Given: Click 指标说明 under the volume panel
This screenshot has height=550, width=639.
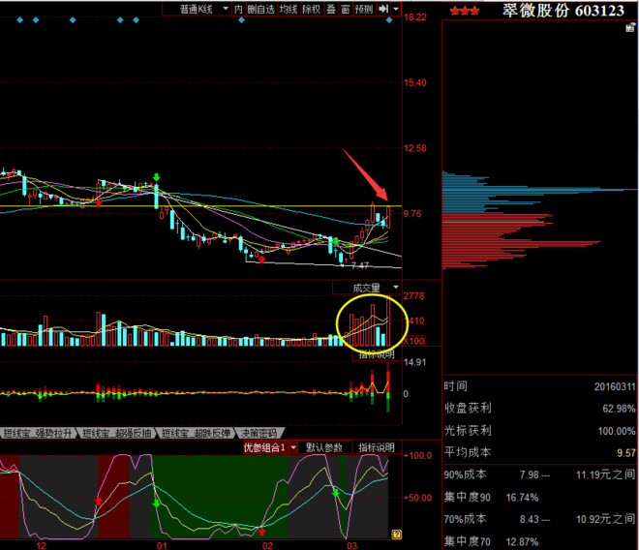Looking at the screenshot, I should [377, 354].
